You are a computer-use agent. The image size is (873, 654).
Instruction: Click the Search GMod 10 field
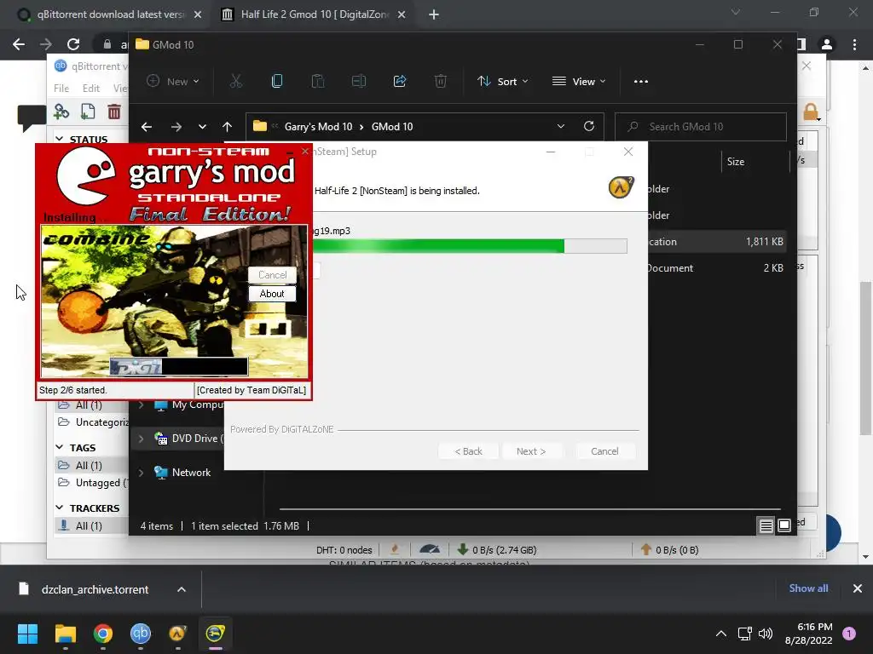coord(701,127)
